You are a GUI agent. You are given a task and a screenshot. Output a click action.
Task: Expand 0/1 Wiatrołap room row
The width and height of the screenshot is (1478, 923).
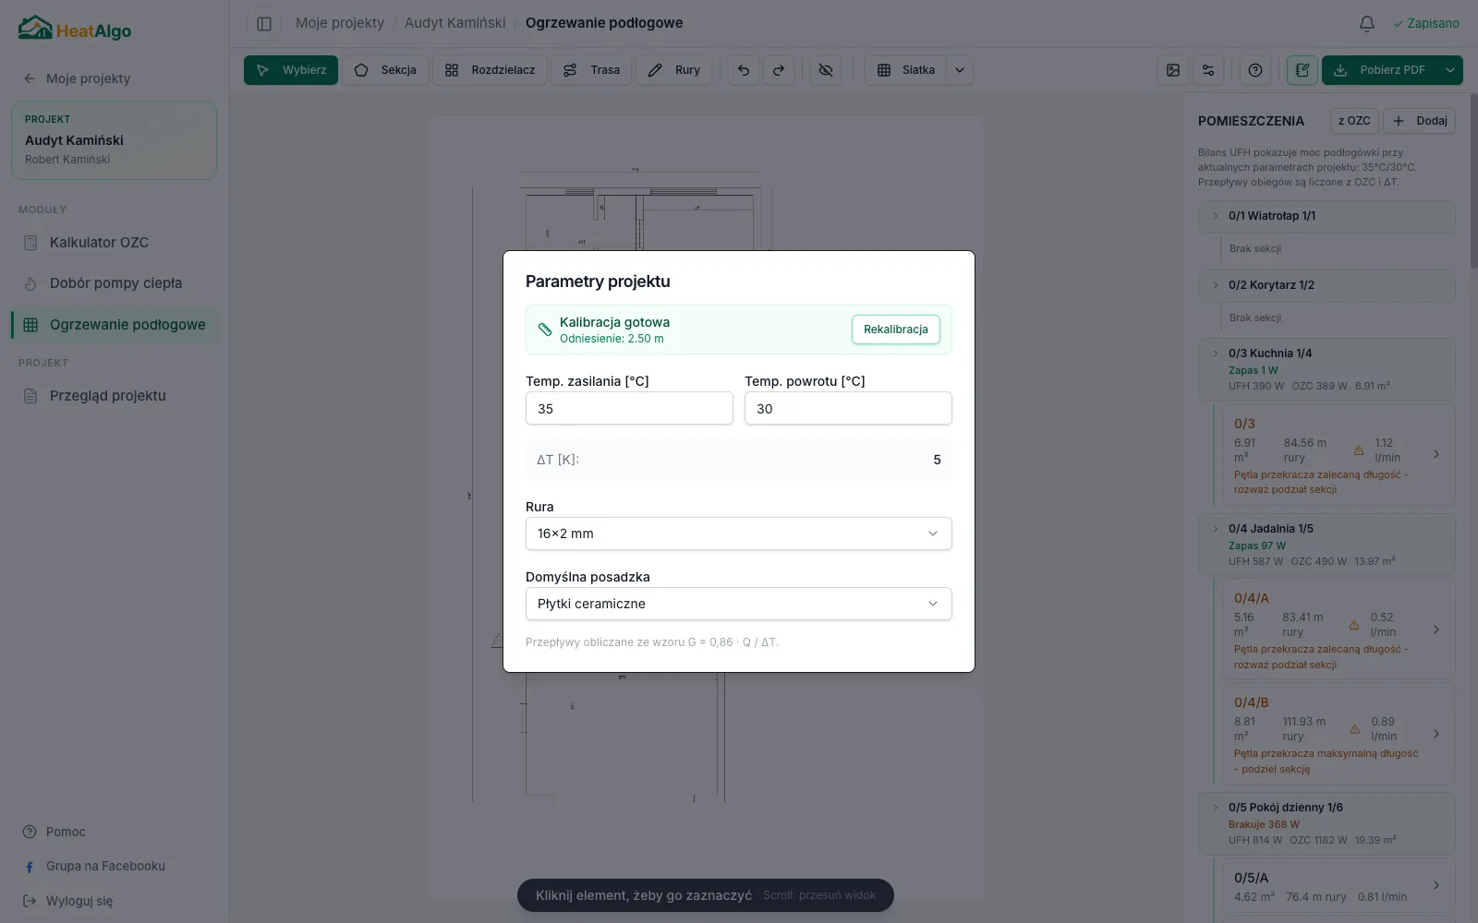click(1327, 216)
